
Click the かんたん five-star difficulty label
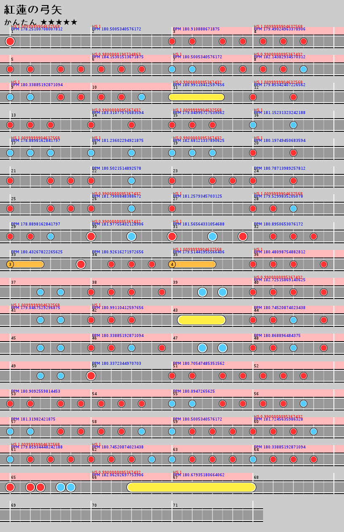pyautogui.click(x=41, y=22)
